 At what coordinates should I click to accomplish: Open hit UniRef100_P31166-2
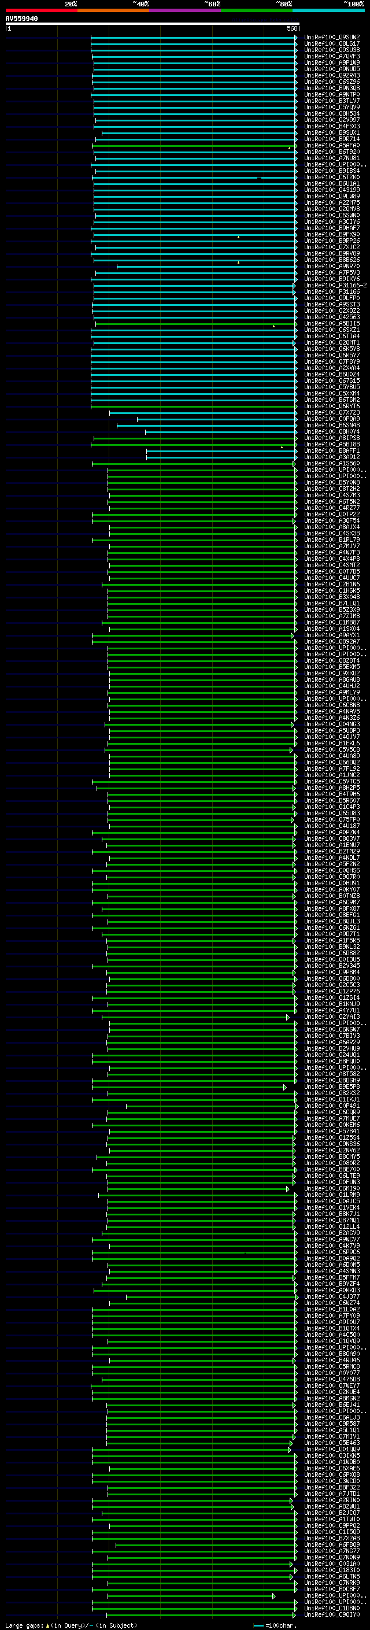(335, 286)
